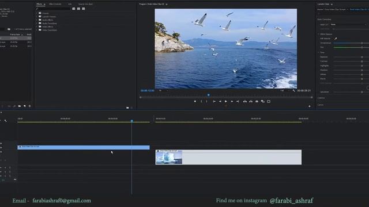This screenshot has height=207, width=369.
Task: Select the blue clip on the timeline
Action: point(84,147)
